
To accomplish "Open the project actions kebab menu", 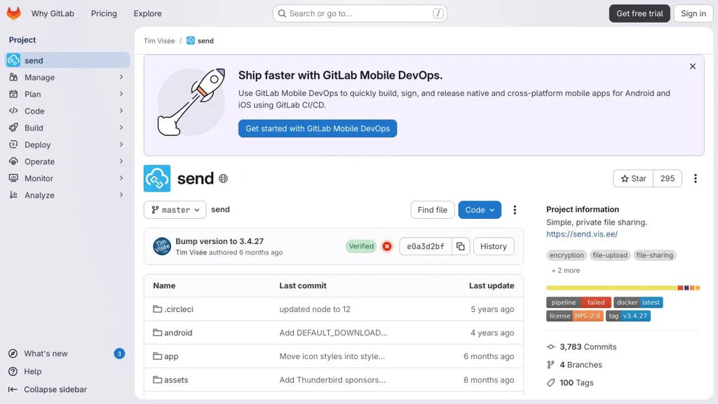I will click(x=695, y=179).
